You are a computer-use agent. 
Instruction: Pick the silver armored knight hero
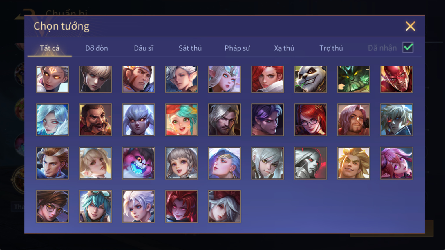(x=310, y=163)
